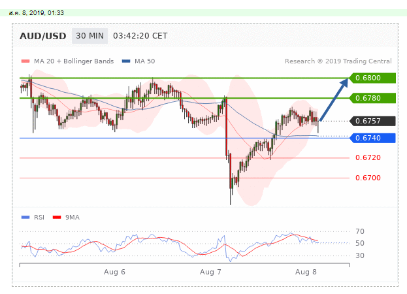Click the RSI 70 level label
Screen dimensions: 407x294
(x=360, y=231)
